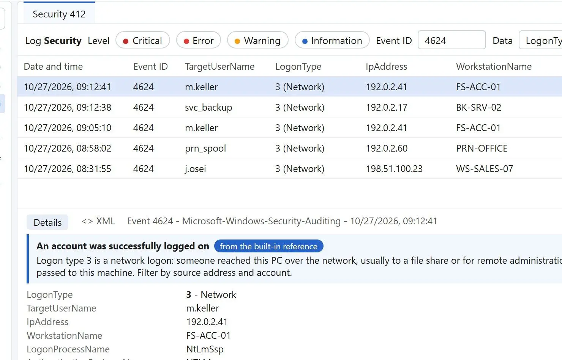Sort by WorkstationName column header

tap(494, 67)
